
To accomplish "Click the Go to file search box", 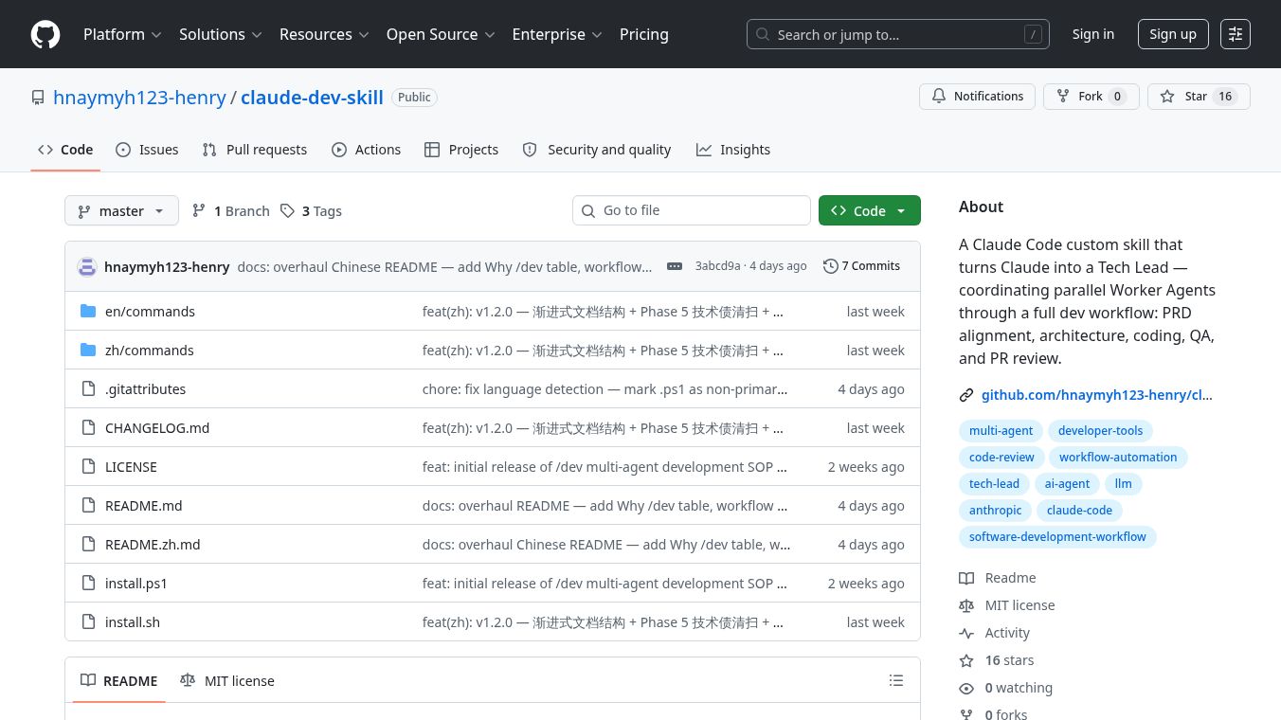I will 692,210.
